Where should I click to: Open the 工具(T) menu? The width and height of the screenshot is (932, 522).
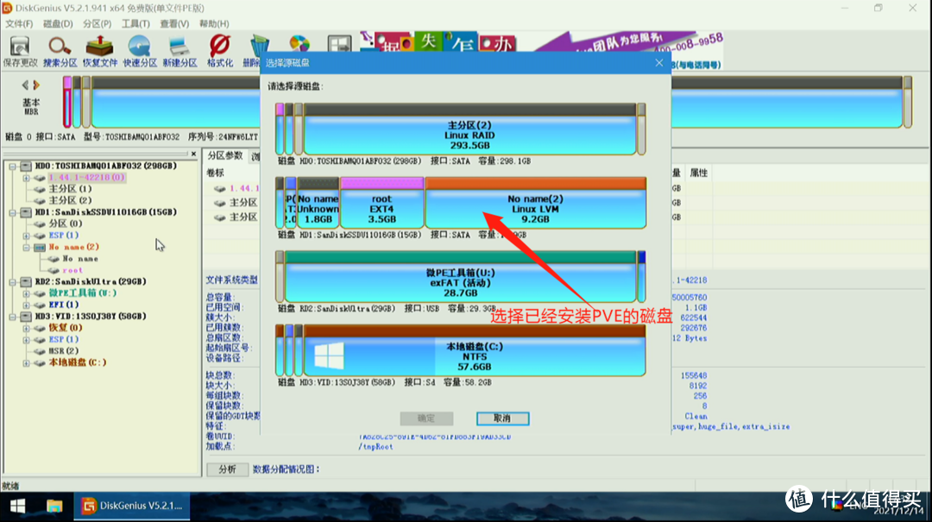tap(135, 24)
